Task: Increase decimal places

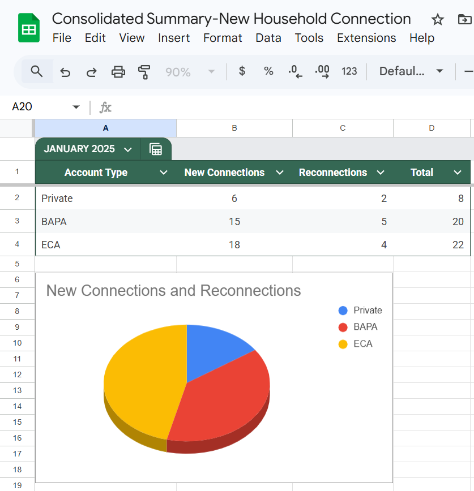Action: coord(322,71)
